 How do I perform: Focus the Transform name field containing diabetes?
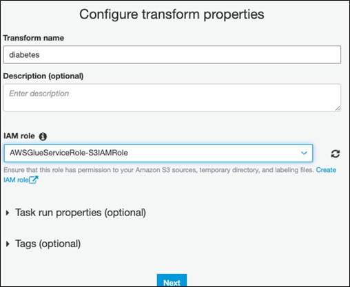tap(172, 54)
